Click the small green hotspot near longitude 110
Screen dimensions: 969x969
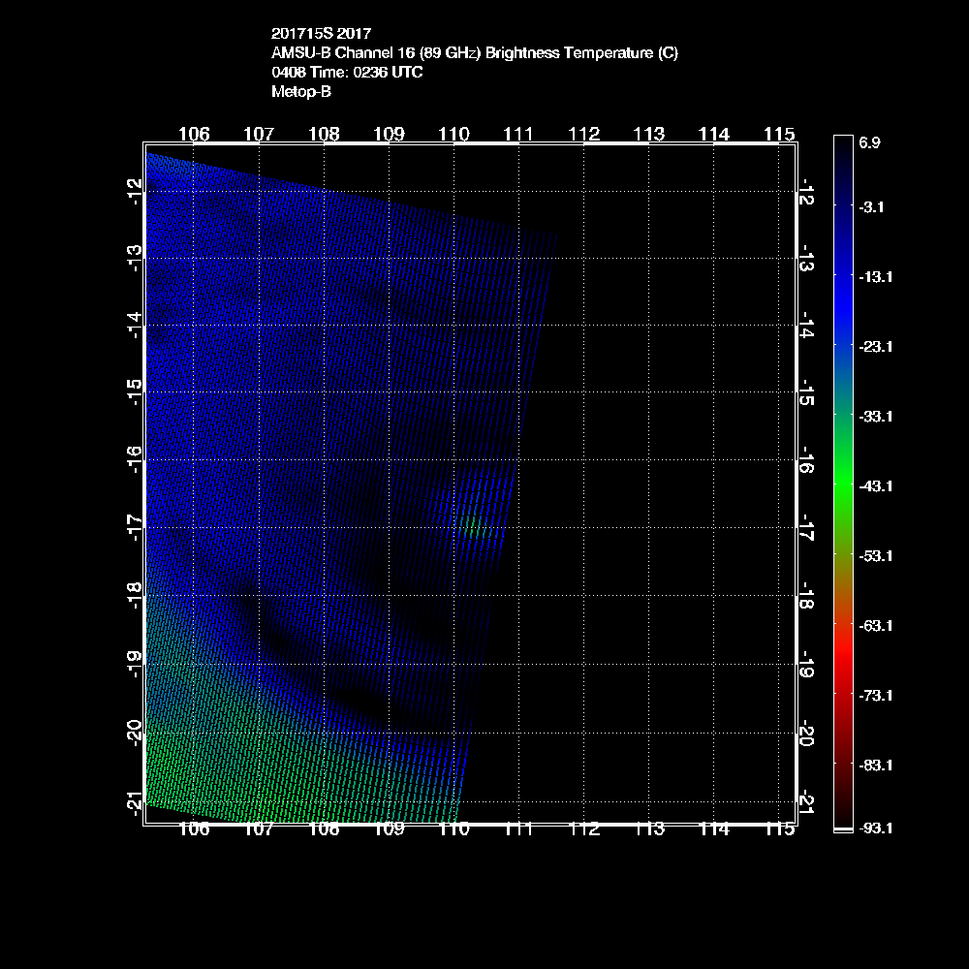[x=473, y=527]
